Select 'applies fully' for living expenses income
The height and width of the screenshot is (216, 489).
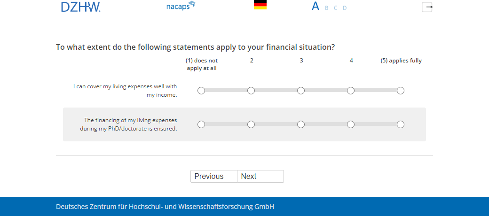pos(401,91)
